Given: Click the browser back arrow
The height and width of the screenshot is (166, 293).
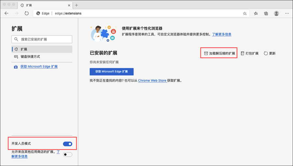Looking at the screenshot, I should click(x=7, y=13).
